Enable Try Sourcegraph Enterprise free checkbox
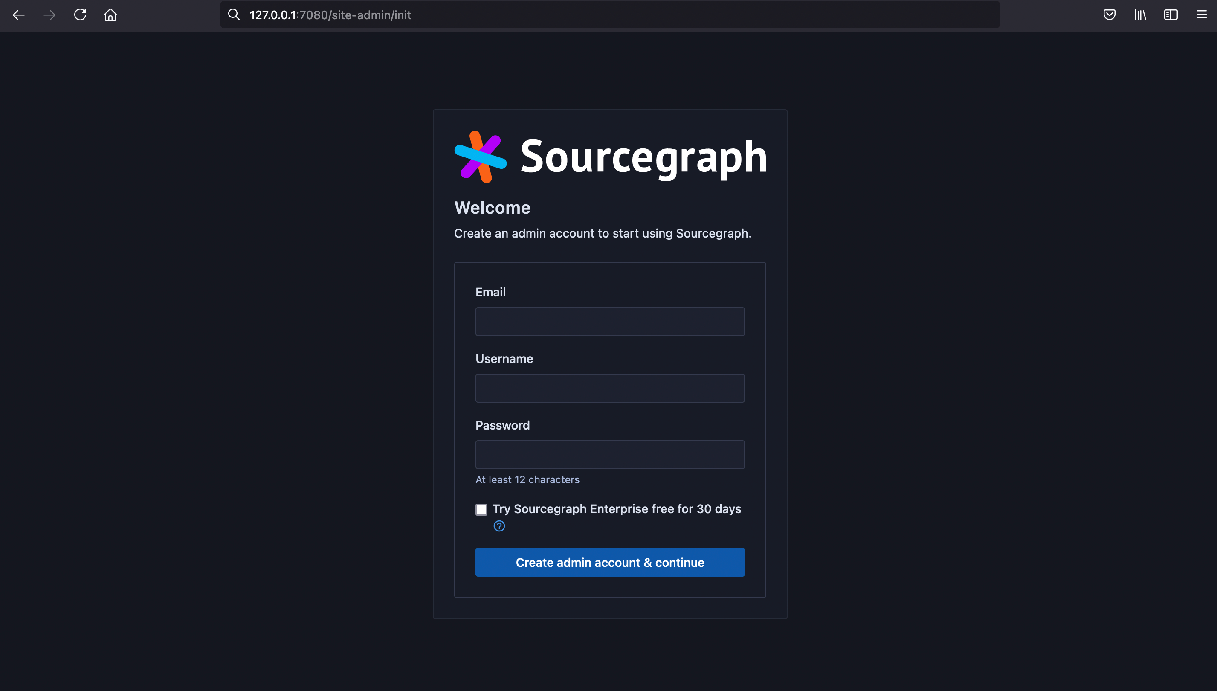1217x691 pixels. pos(481,510)
